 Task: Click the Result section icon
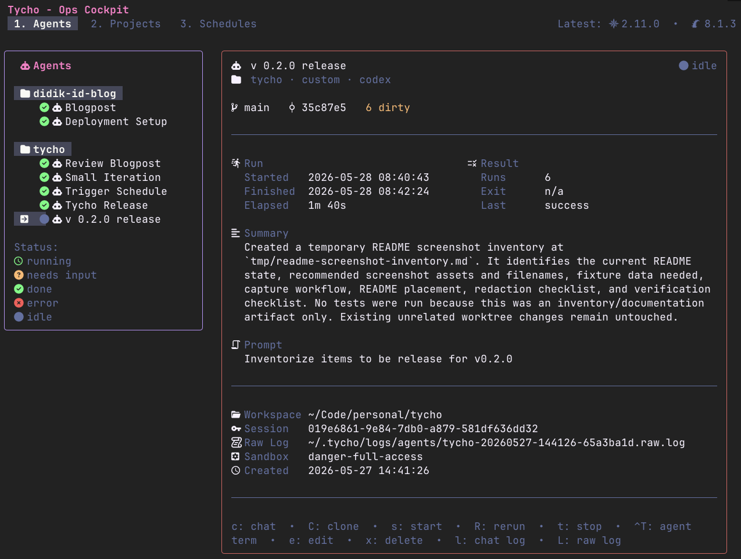pyautogui.click(x=472, y=163)
